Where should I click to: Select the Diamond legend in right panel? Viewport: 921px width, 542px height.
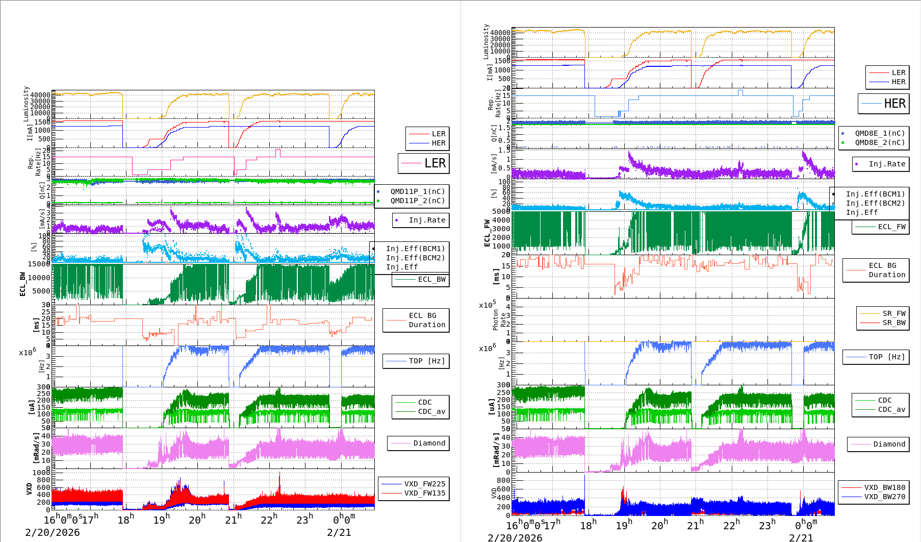(x=889, y=444)
